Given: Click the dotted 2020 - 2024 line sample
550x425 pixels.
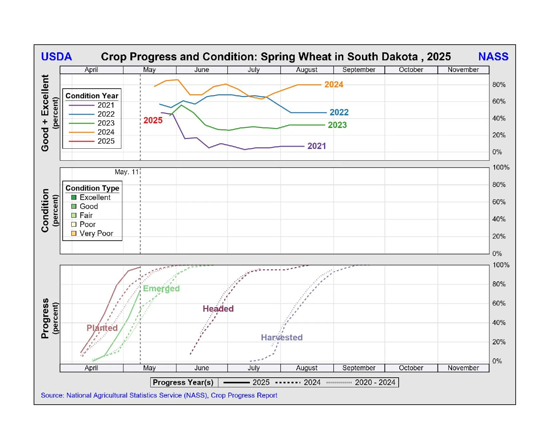Looking at the screenshot, I should 339,383.
